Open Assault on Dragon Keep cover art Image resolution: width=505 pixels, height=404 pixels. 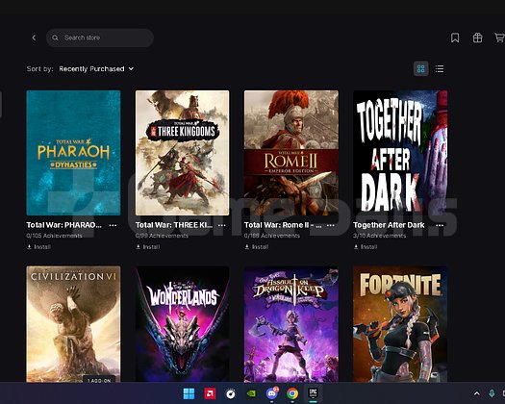(x=291, y=324)
